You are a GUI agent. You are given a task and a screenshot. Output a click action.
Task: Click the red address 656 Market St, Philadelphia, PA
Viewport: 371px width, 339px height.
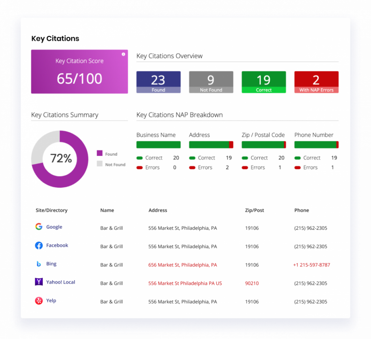click(x=183, y=265)
